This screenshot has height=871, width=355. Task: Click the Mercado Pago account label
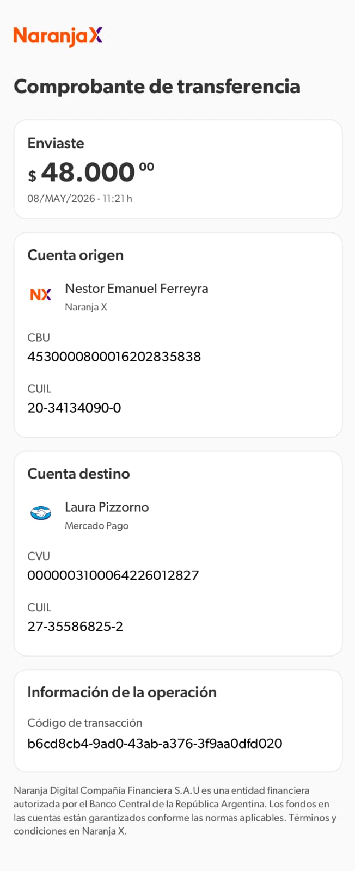tap(96, 526)
